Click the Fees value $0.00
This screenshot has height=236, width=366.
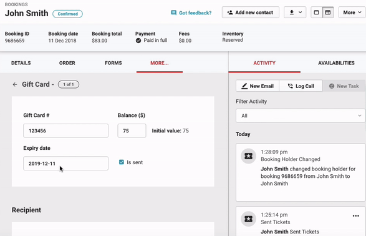185,41
